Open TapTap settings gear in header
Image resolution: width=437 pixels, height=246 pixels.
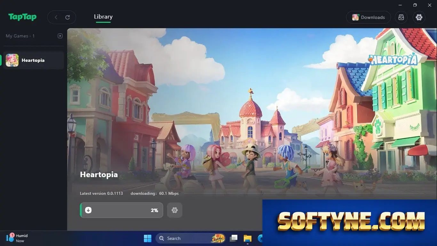coord(419,17)
